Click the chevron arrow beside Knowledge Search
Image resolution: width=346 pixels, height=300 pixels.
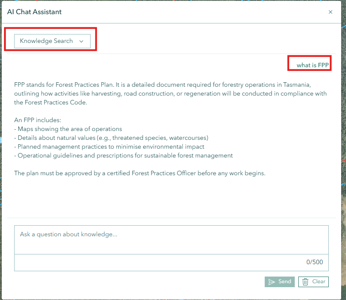pyautogui.click(x=81, y=41)
